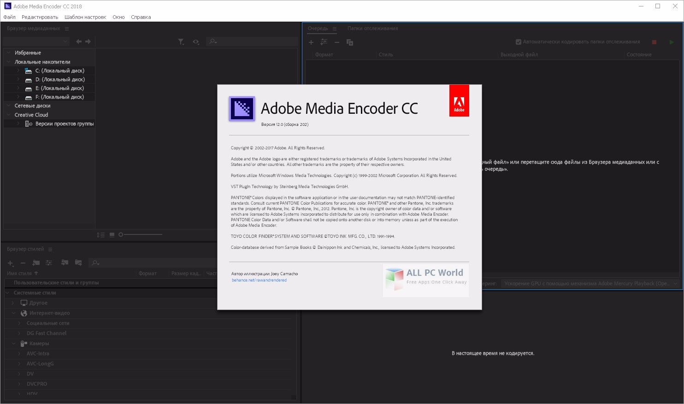Start the queue with the green play button
This screenshot has width=684, height=404.
[672, 42]
